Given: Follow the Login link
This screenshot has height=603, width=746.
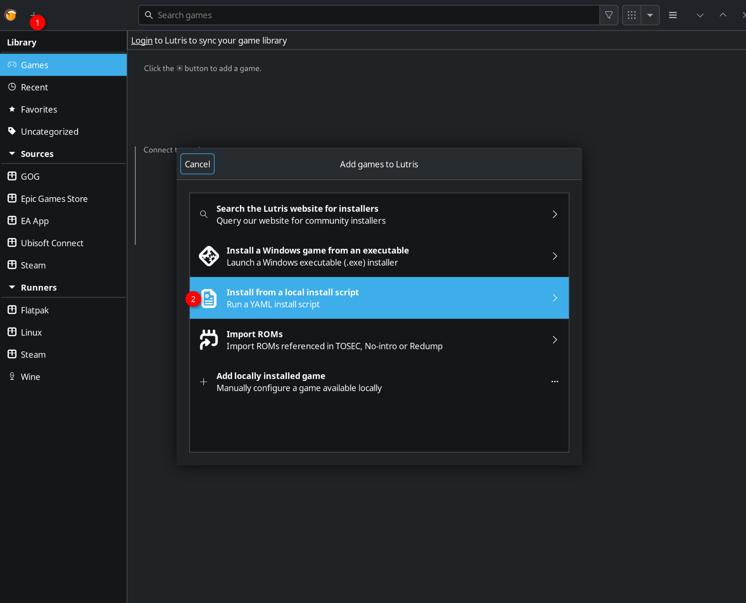Looking at the screenshot, I should click(142, 40).
